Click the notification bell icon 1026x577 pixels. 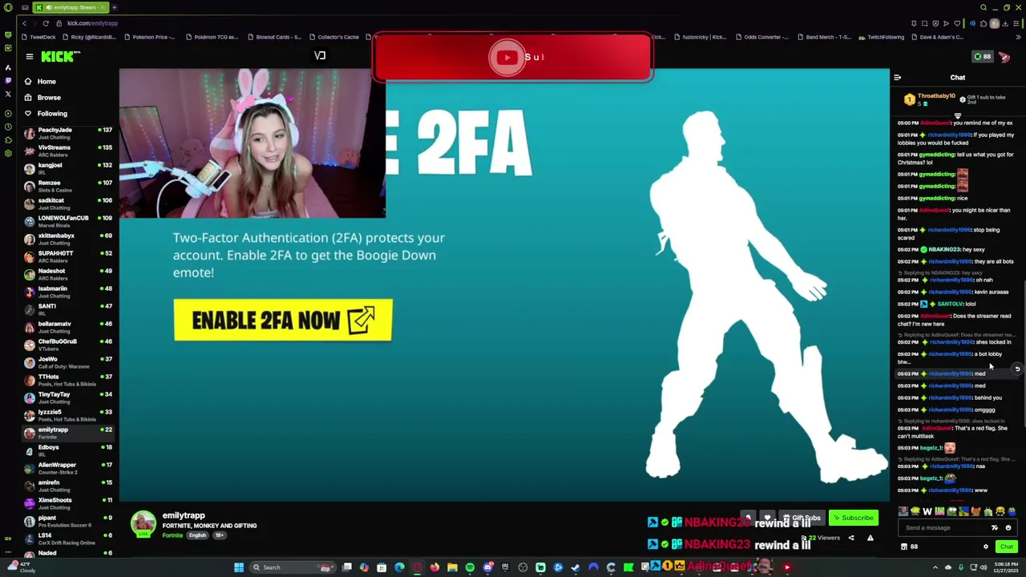(x=748, y=518)
